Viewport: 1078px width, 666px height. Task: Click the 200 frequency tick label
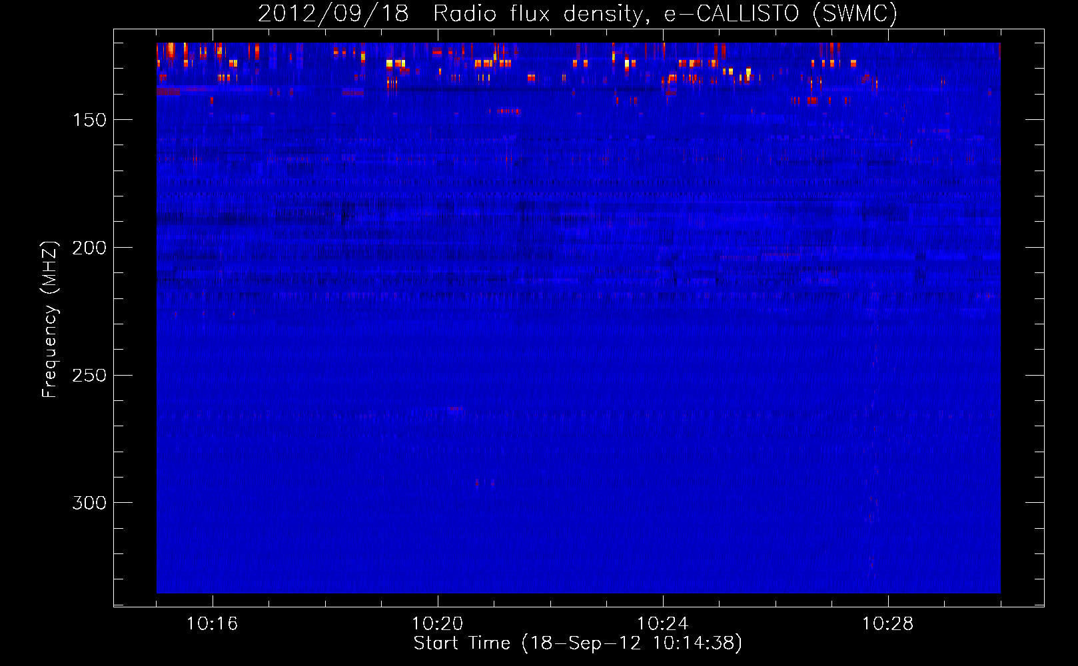[x=89, y=248]
